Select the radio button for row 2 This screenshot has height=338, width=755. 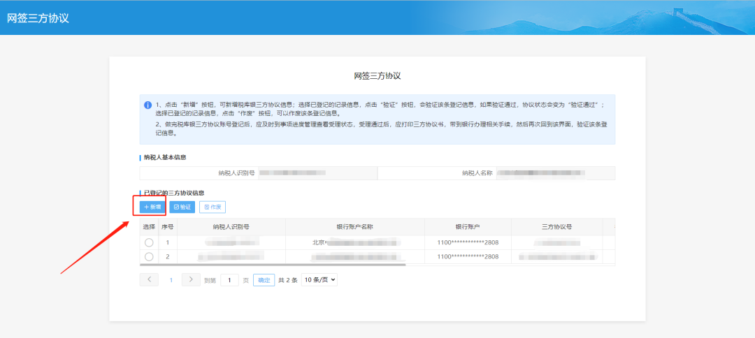pyautogui.click(x=149, y=256)
